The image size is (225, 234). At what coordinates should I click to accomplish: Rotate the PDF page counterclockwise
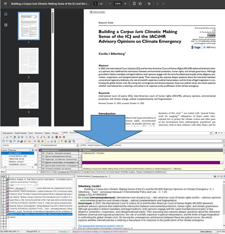tap(140, 4)
